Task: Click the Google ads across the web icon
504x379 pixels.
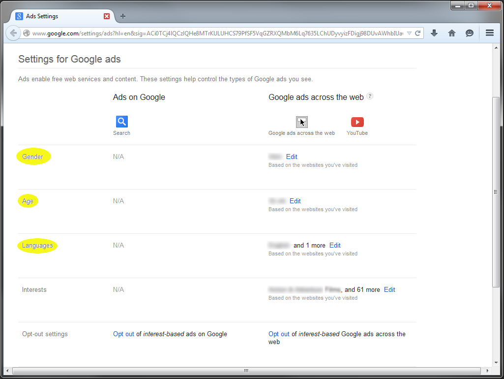Action: point(301,122)
